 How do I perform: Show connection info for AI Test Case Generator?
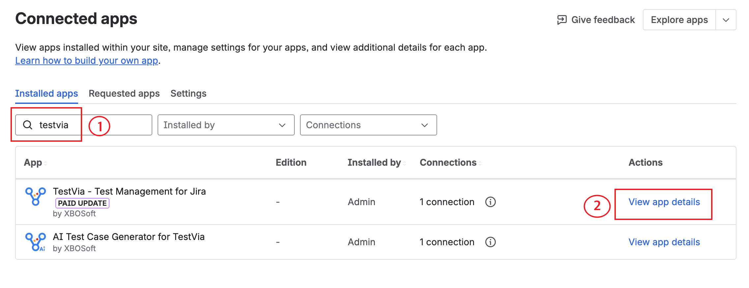pyautogui.click(x=491, y=242)
